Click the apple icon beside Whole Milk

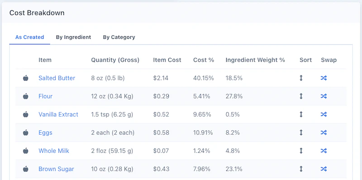[x=26, y=151]
